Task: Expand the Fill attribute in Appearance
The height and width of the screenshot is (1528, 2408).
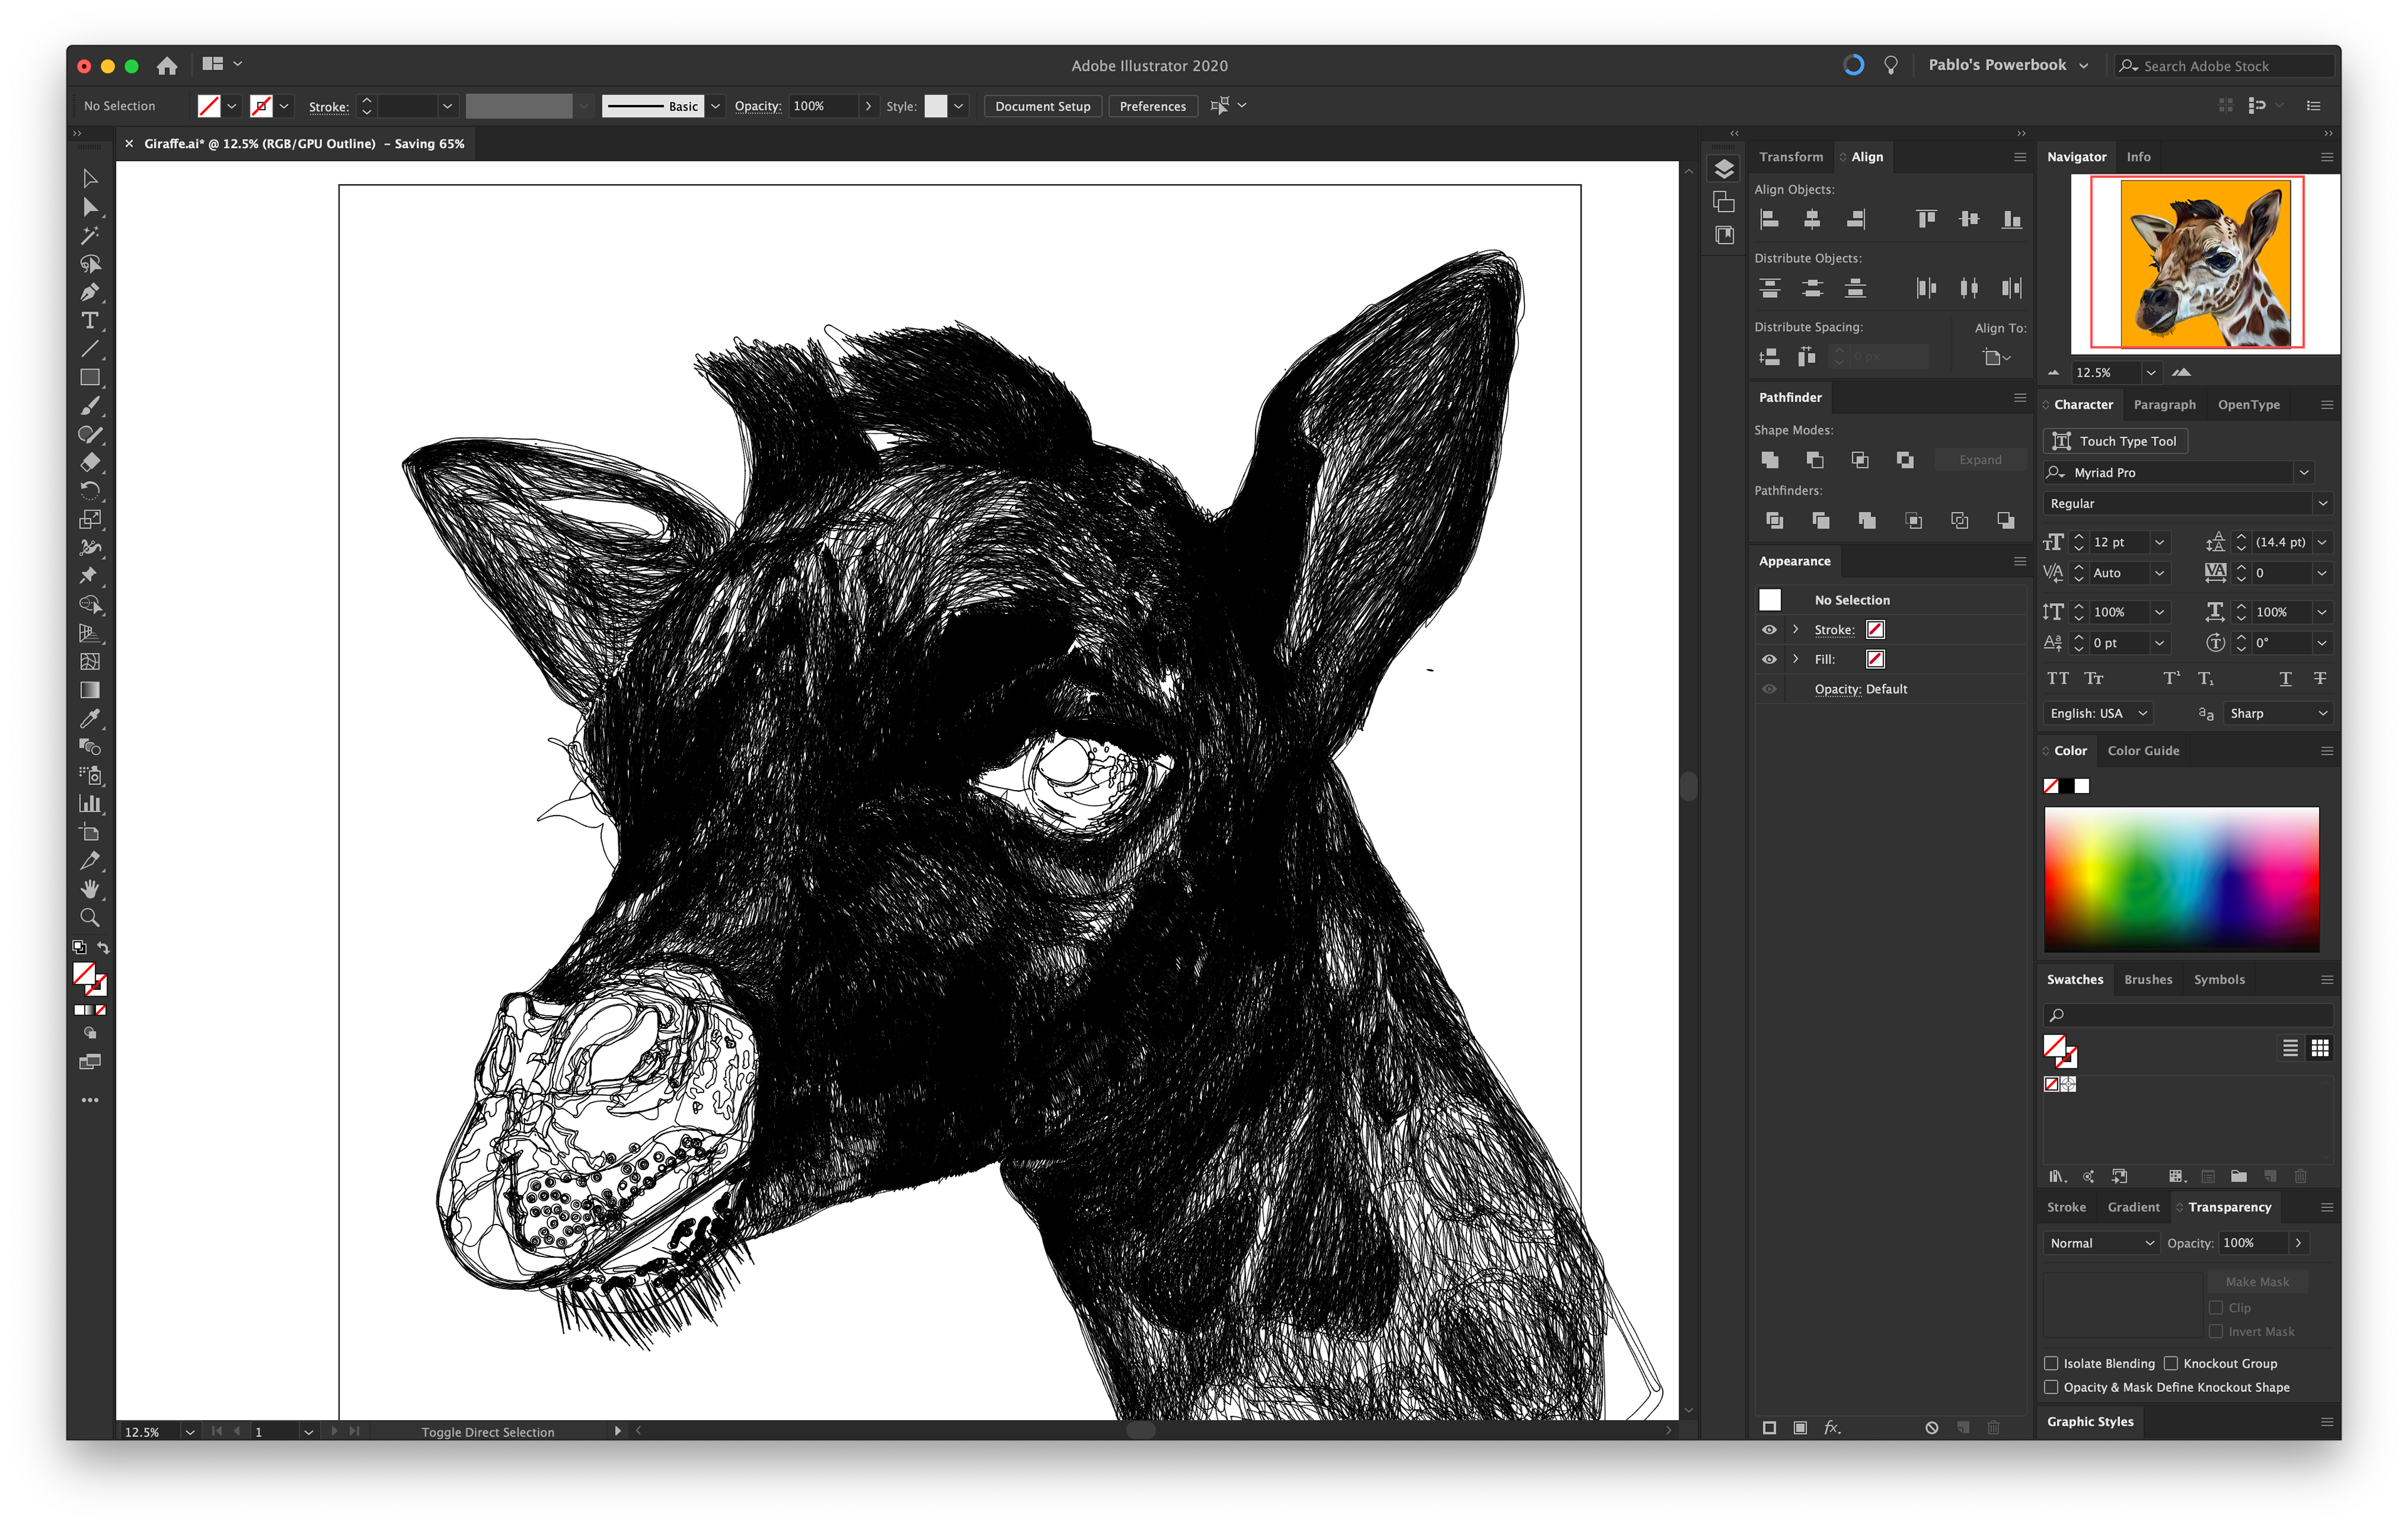Action: pyautogui.click(x=1796, y=659)
